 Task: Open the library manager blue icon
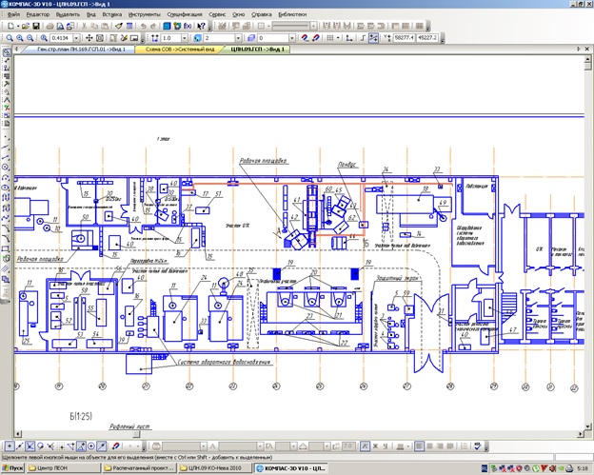[167, 26]
